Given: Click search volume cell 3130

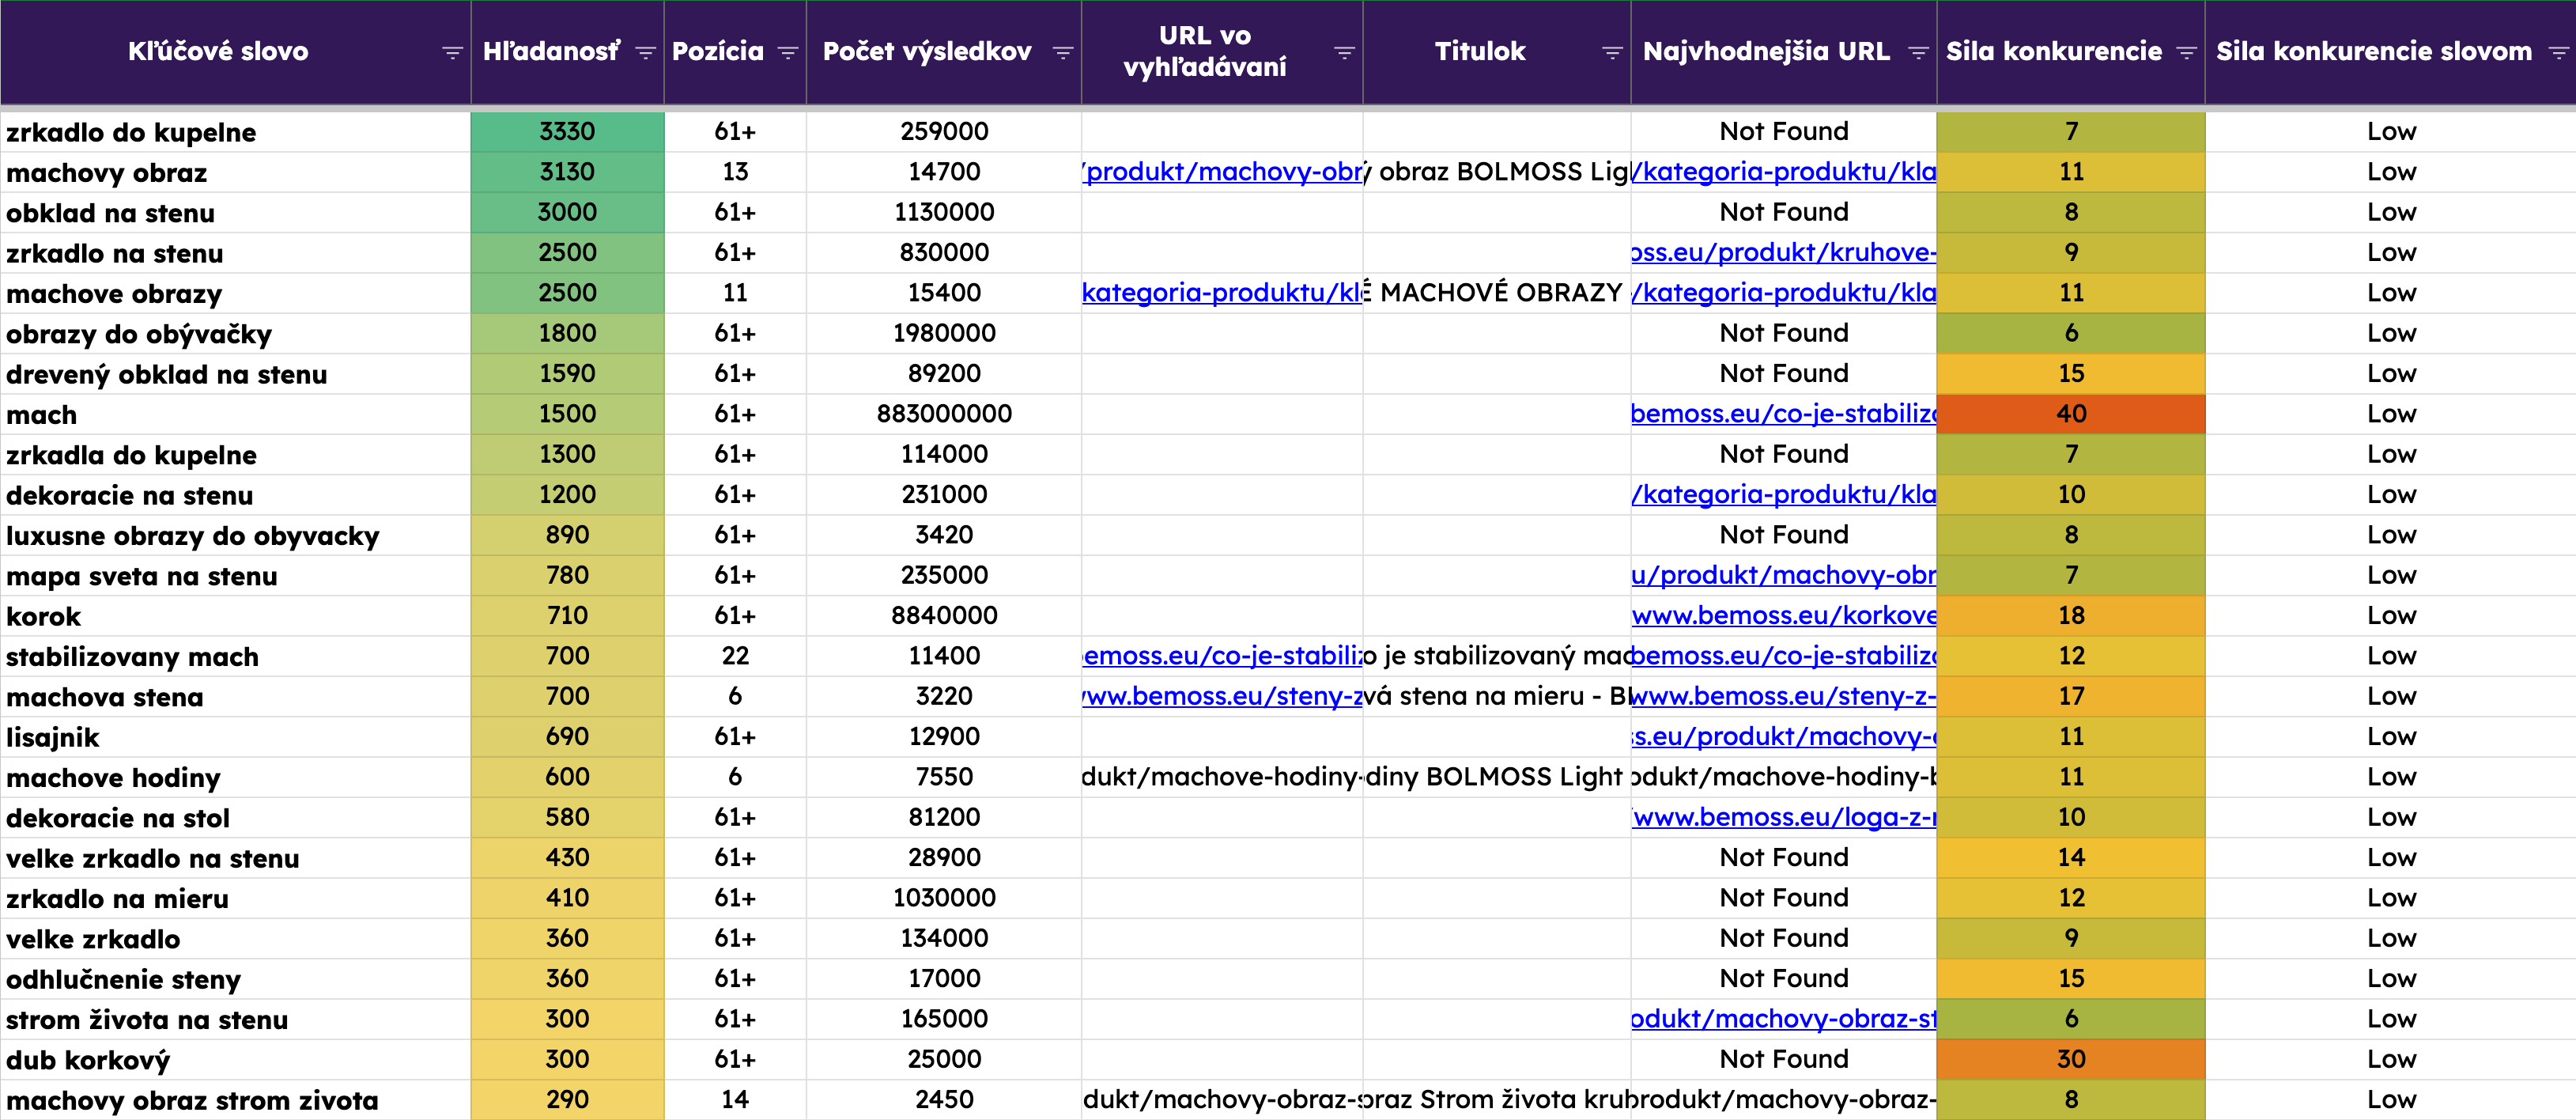Looking at the screenshot, I should point(567,172).
